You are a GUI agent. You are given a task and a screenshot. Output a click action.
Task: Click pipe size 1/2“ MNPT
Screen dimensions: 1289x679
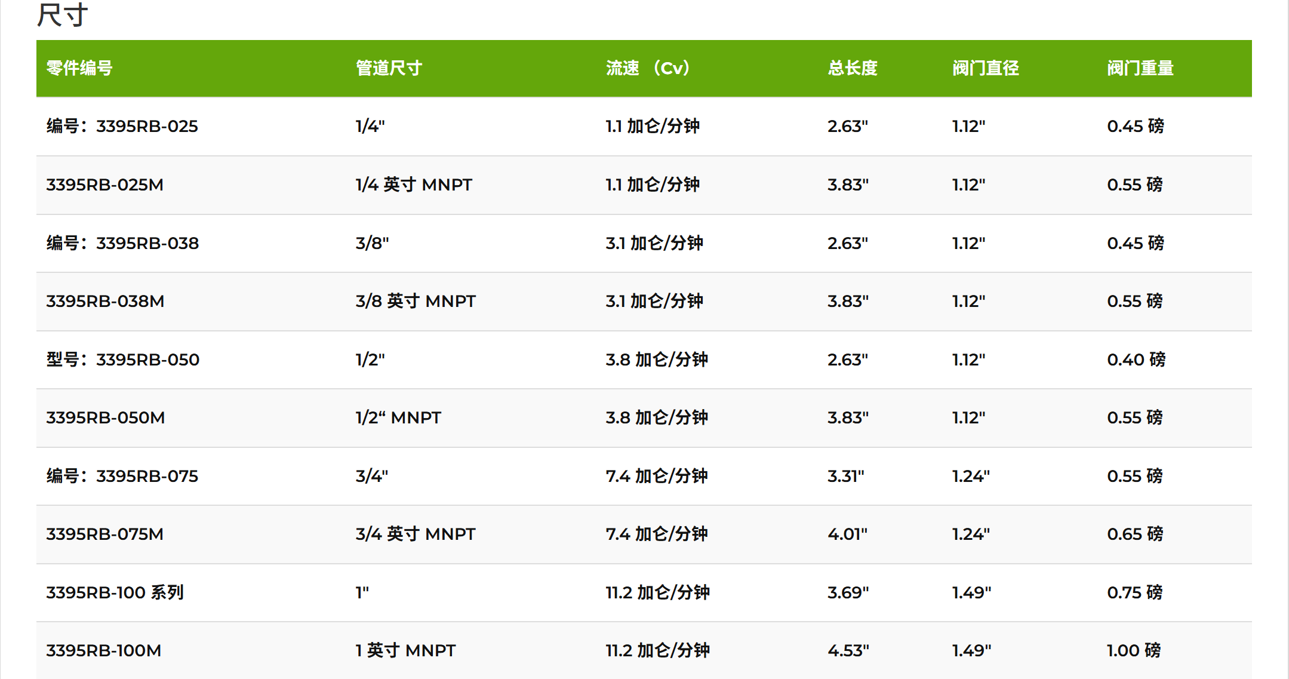(398, 417)
